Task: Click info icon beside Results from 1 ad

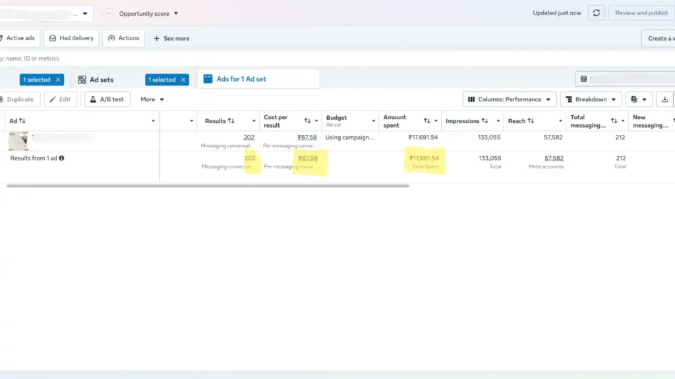Action: [61, 158]
